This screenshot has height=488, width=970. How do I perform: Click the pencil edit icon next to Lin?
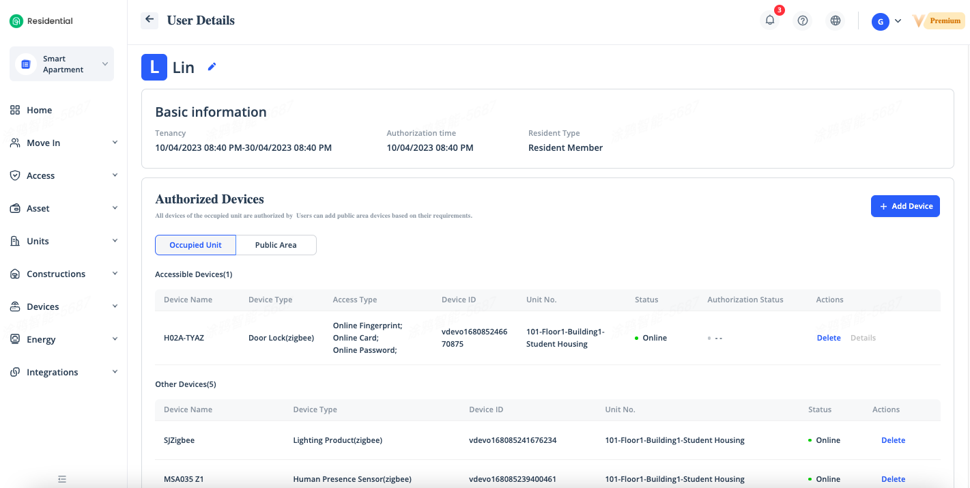coord(212,67)
